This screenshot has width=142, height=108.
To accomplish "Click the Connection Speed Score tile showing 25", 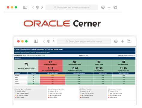I will click(x=50, y=63).
